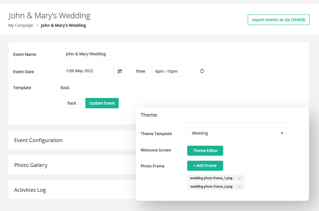This screenshot has width=319, height=211.
Task: Open the calendar date picker icon
Action: tap(120, 71)
